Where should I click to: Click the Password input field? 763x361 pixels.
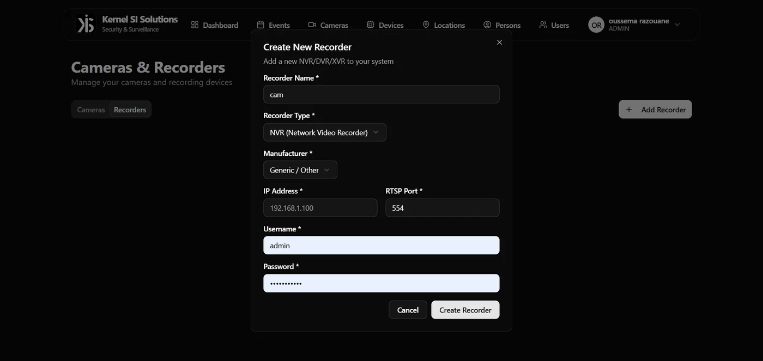tap(381, 283)
